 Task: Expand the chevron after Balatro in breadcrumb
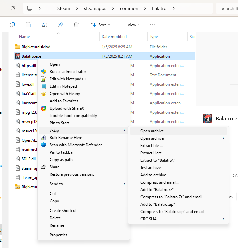pos(174,8)
